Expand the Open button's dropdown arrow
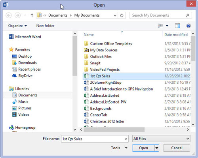This screenshot has height=158, width=198. click(x=157, y=148)
